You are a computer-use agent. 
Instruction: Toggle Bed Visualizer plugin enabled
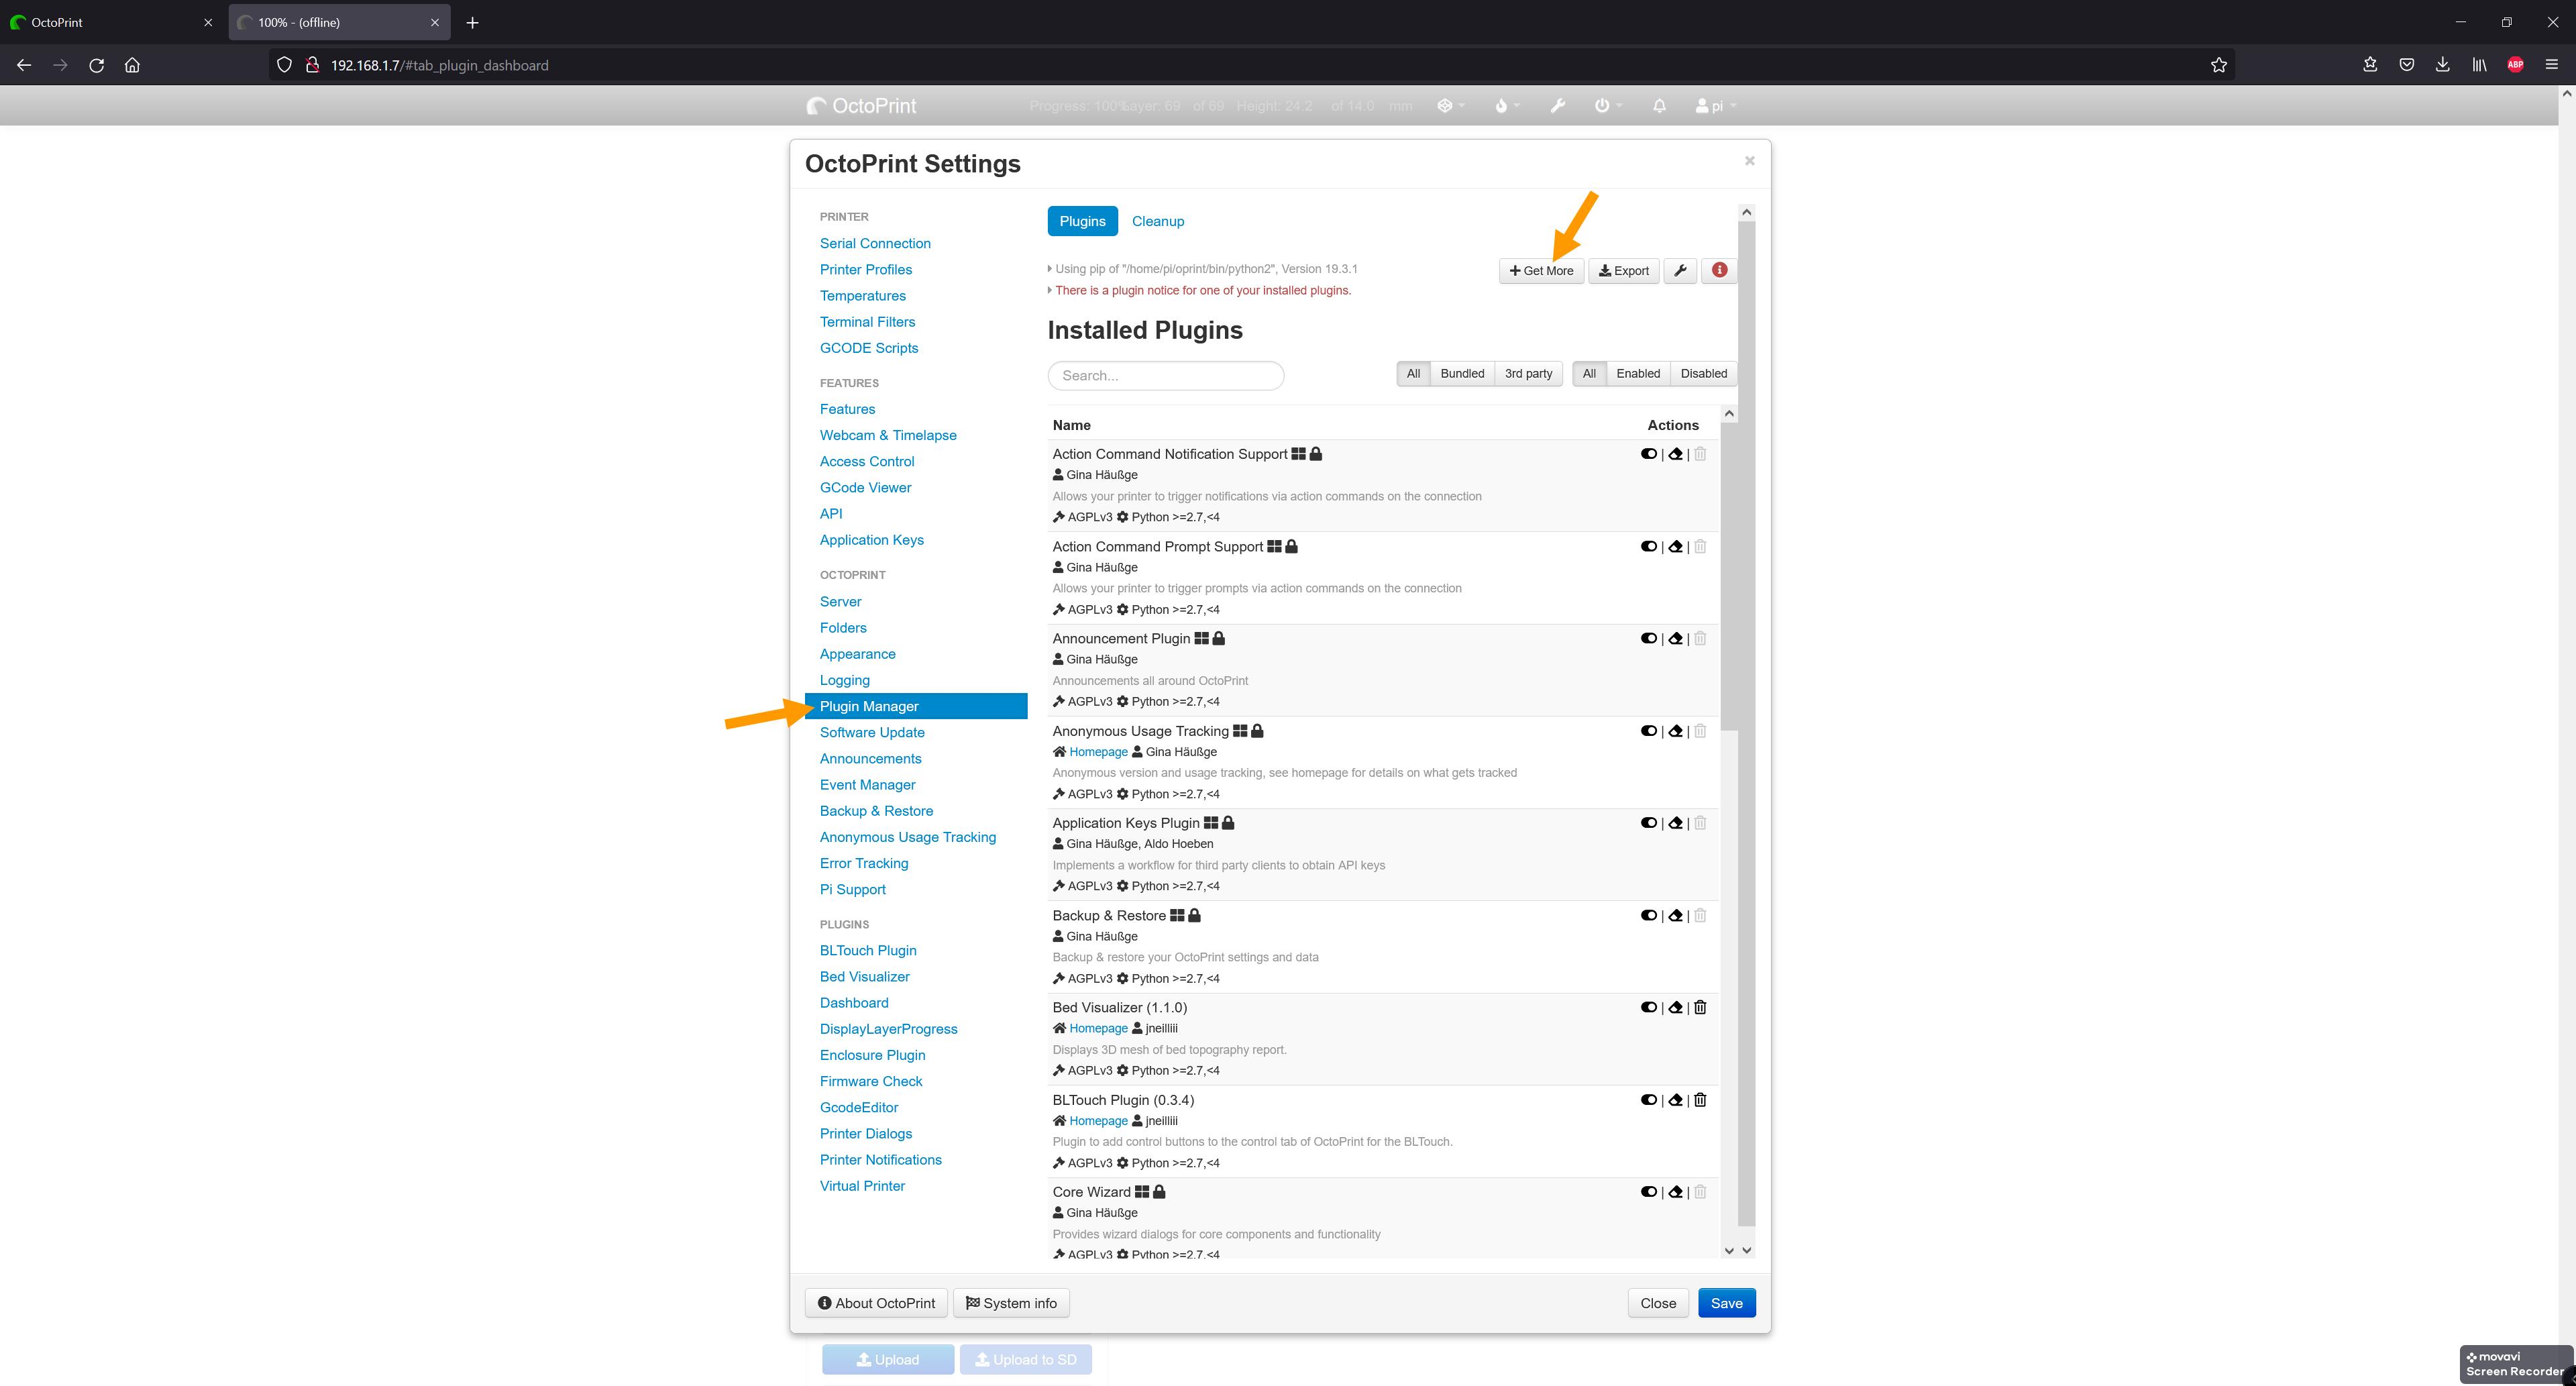[x=1648, y=1007]
